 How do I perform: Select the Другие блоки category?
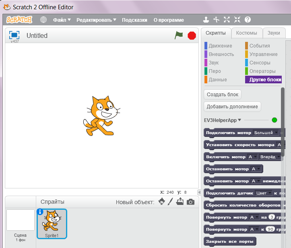263,79
